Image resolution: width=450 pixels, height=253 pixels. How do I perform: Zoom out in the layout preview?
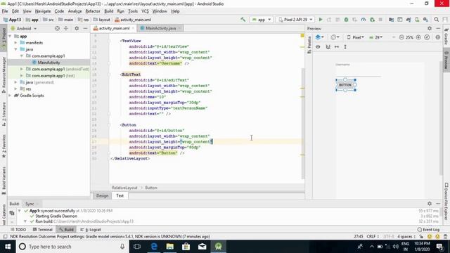point(401,37)
